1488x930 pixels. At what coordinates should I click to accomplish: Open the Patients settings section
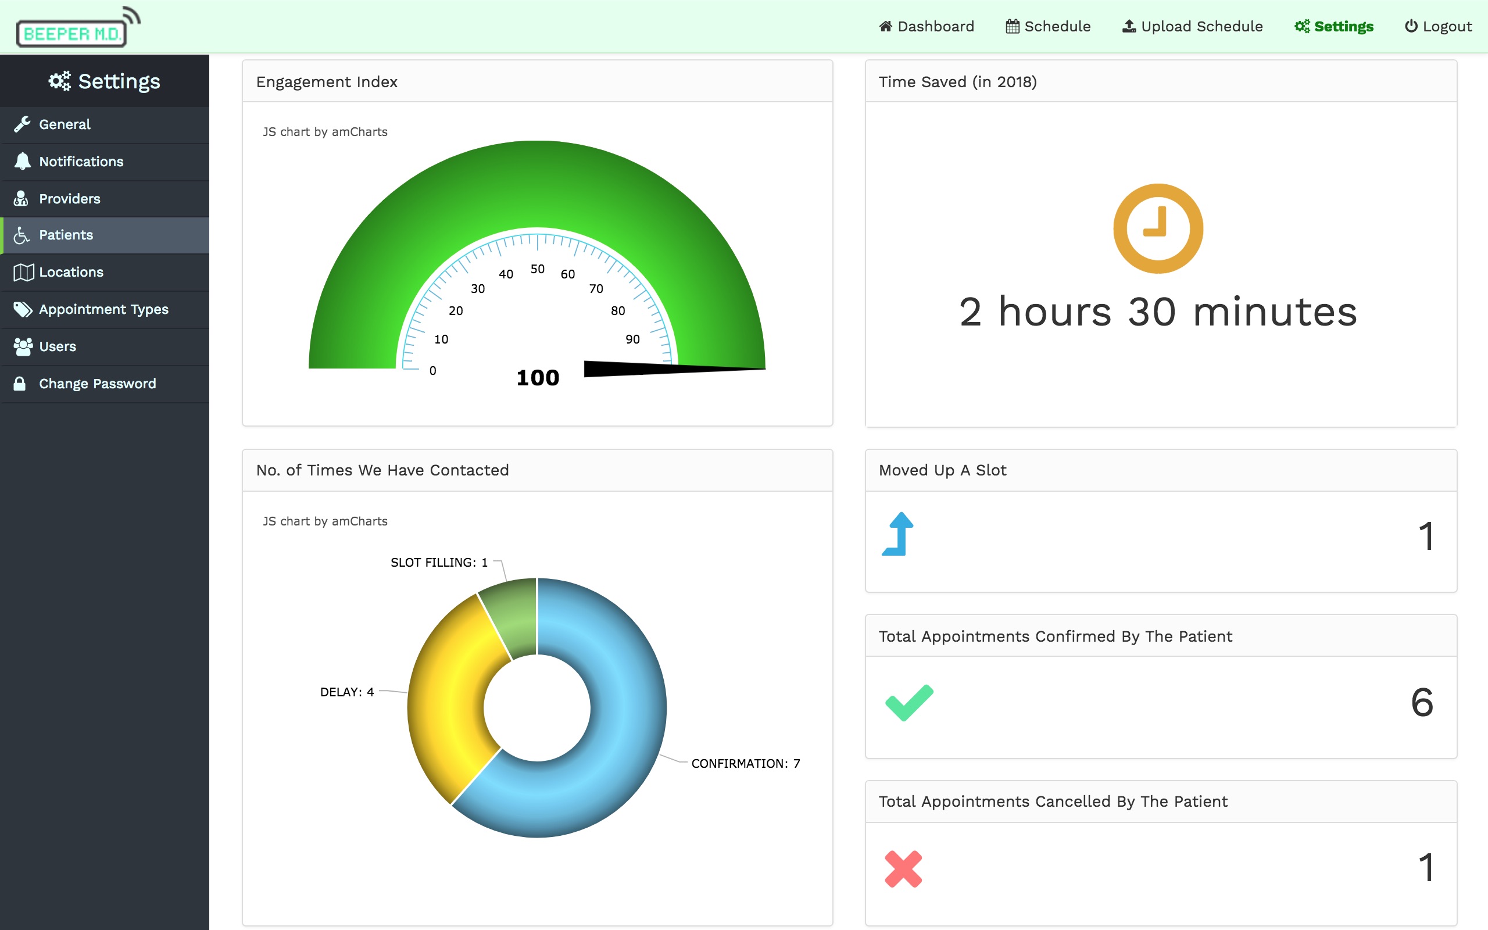tap(66, 235)
